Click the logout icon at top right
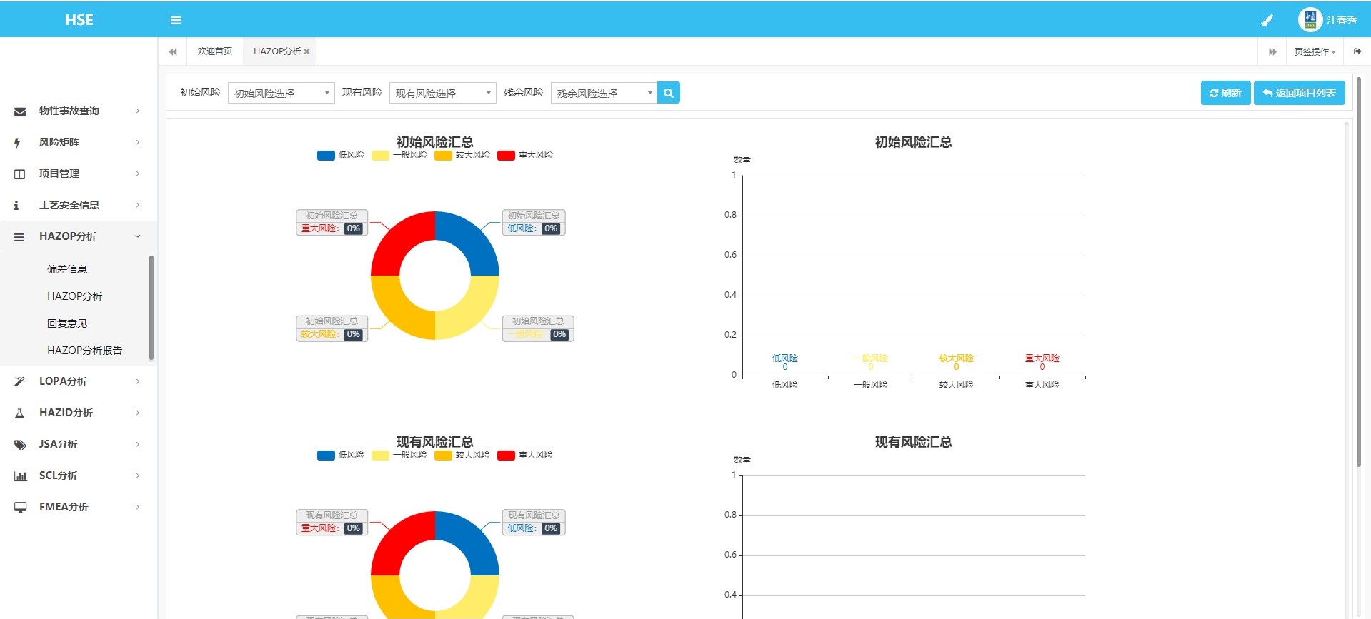This screenshot has height=619, width=1371. [1357, 51]
